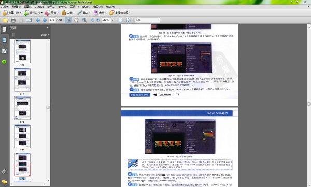The height and width of the screenshot is (187, 311).
Task: Select page thumbnail 176
Action: 22,164
